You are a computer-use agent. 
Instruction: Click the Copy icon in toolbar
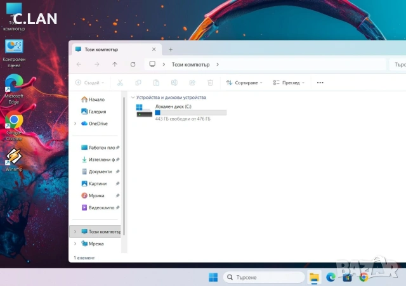tap(138, 82)
